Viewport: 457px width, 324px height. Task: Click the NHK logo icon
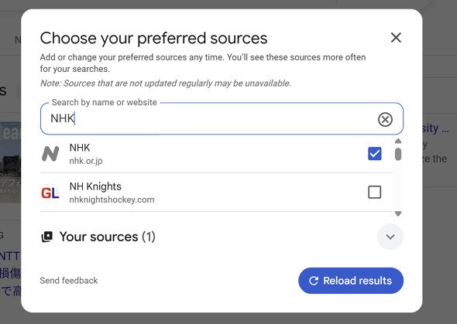[50, 154]
